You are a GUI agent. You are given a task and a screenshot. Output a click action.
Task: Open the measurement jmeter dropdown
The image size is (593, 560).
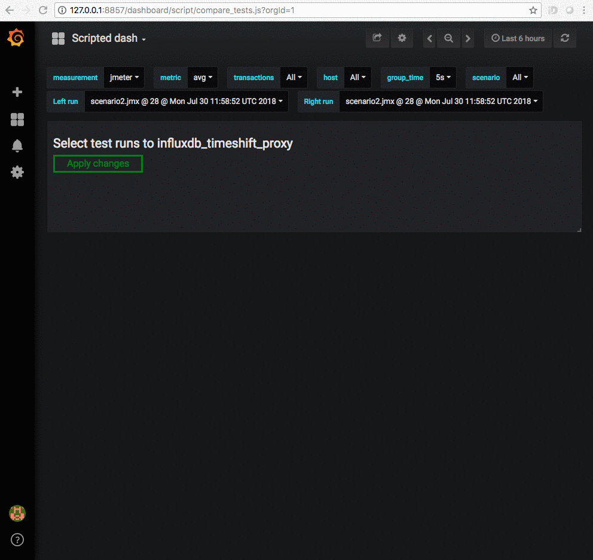(x=124, y=78)
